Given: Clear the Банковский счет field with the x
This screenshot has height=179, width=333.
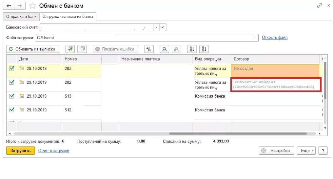Looking at the screenshot, I should tap(163, 27).
